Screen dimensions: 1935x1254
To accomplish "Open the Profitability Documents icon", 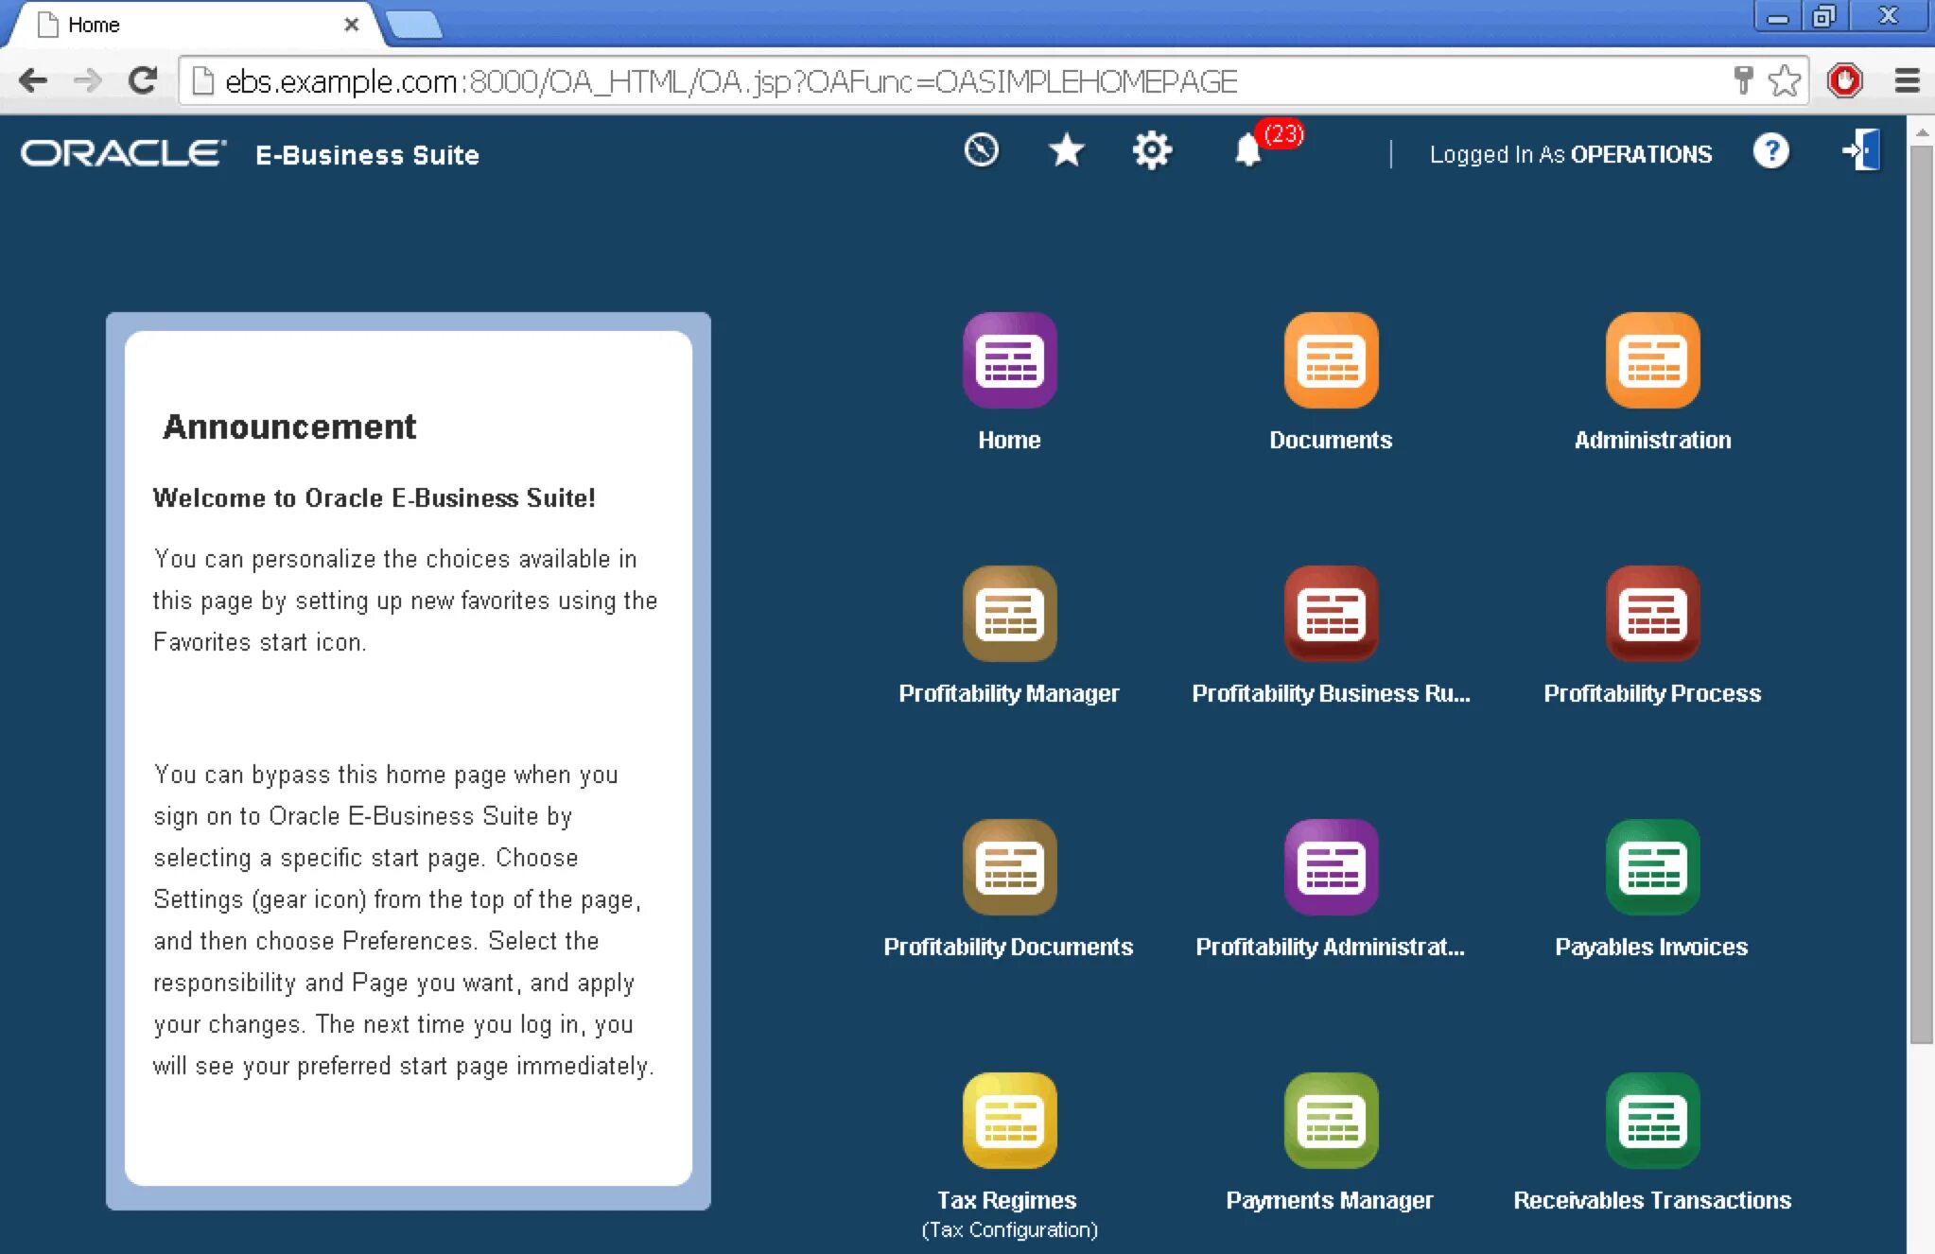I will (1009, 867).
